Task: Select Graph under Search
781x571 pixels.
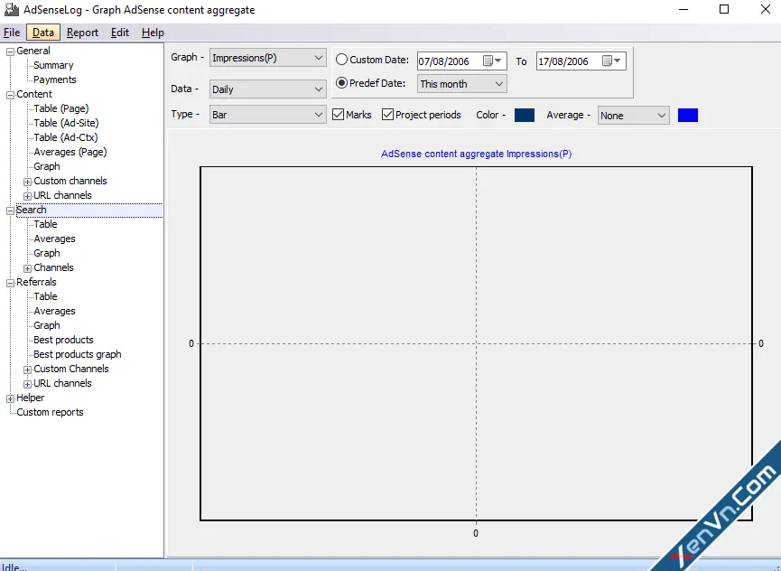Action: [47, 253]
